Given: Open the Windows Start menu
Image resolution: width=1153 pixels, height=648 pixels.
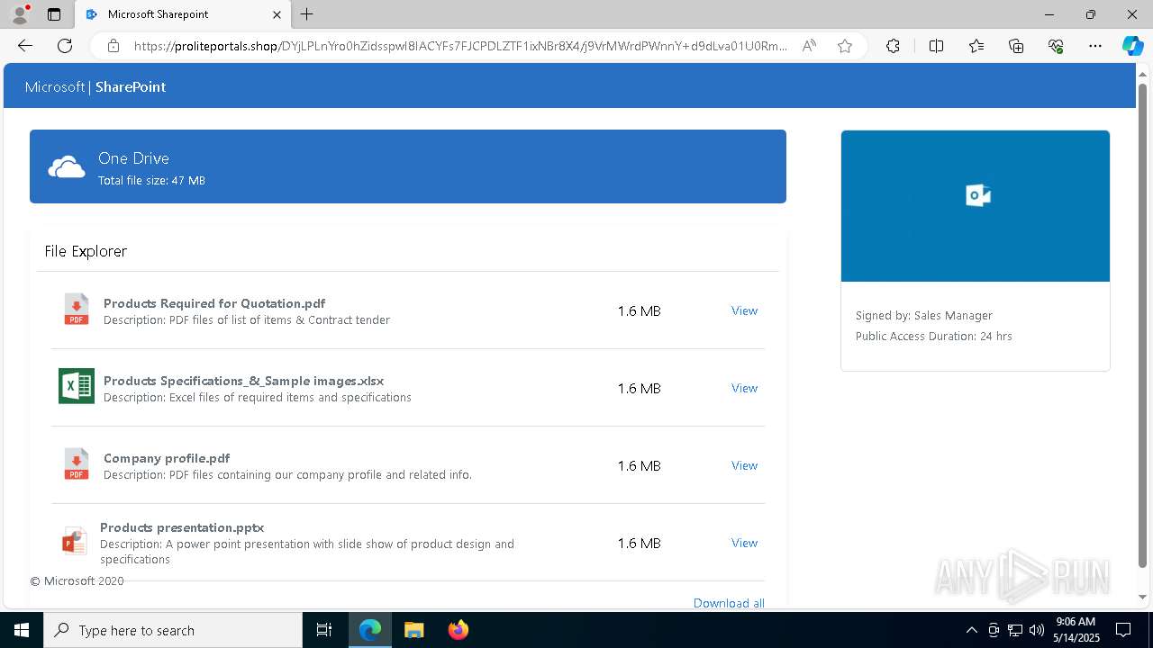Looking at the screenshot, I should pos(22,630).
